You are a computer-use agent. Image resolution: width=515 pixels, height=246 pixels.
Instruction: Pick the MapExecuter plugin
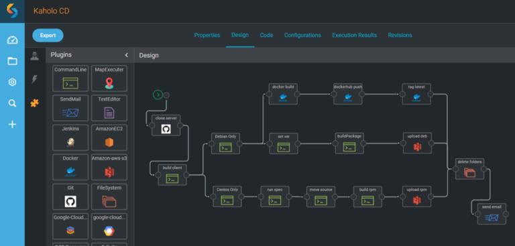109,78
